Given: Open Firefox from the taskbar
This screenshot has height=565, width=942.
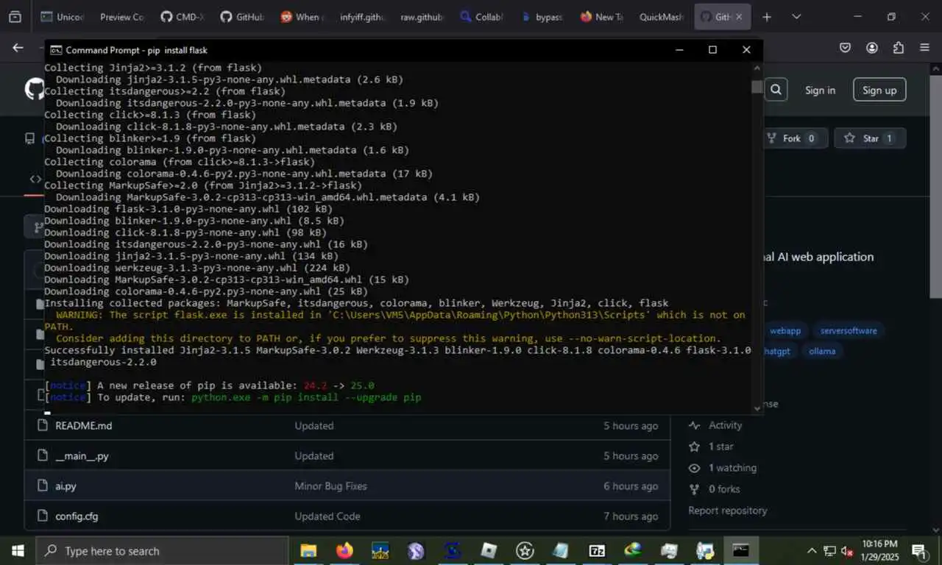Looking at the screenshot, I should 344,551.
